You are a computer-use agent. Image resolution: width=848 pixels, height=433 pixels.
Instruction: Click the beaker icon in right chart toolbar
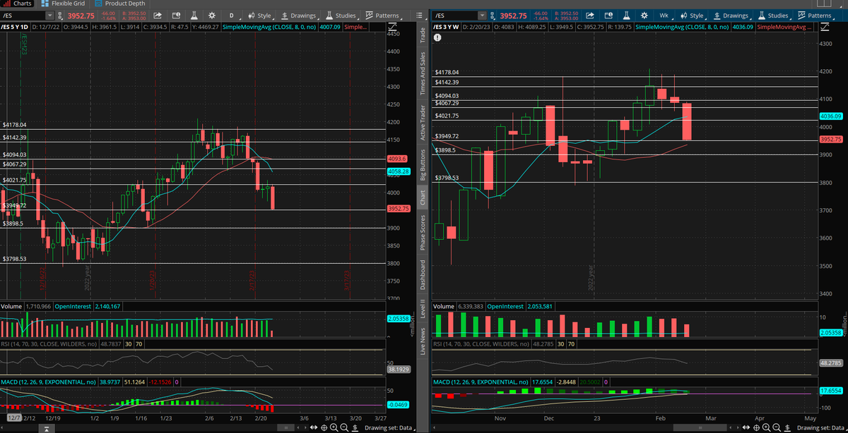pos(626,15)
